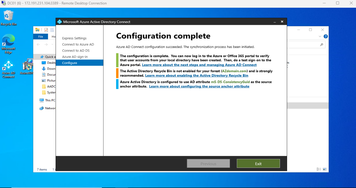This screenshot has height=188, width=356.
Task: Click the File Explorer folder icon in title bar
Action: pos(37,30)
